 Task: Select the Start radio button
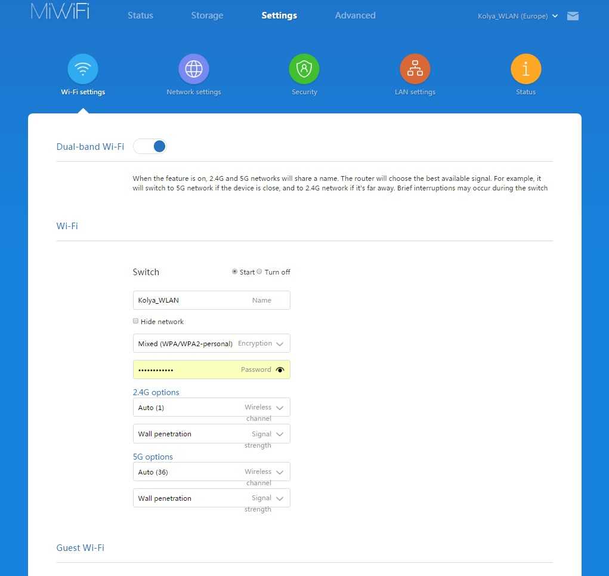pos(234,272)
